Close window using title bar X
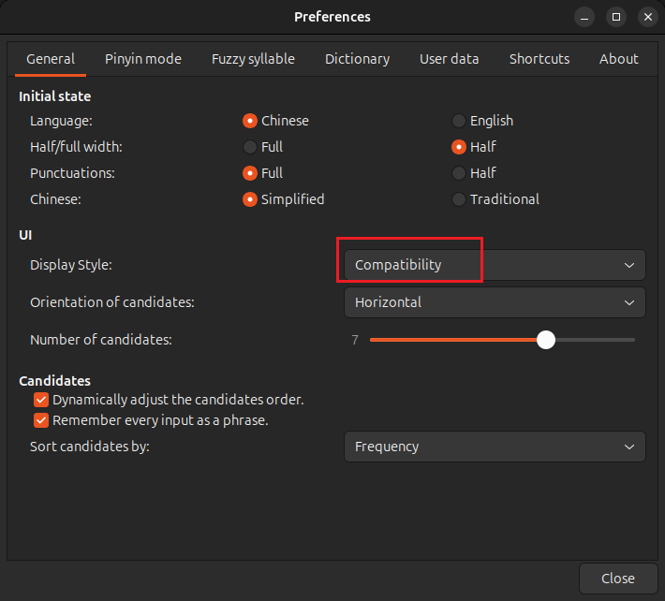Viewport: 665px width, 601px height. (647, 18)
